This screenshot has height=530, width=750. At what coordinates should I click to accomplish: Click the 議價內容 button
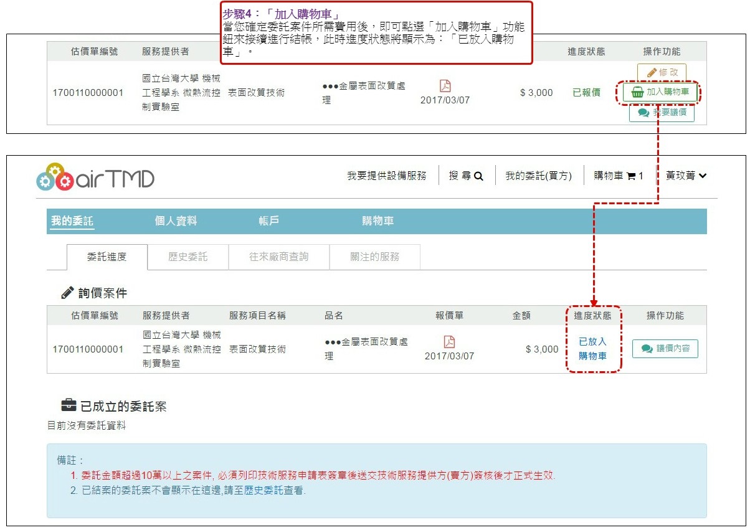(665, 349)
